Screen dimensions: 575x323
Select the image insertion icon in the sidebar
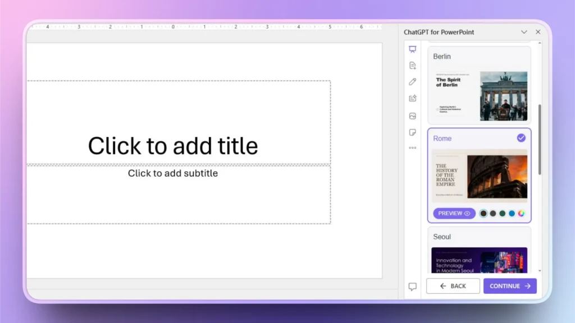pos(413,116)
